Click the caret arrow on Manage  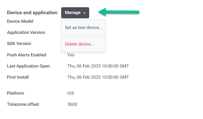click(x=85, y=13)
